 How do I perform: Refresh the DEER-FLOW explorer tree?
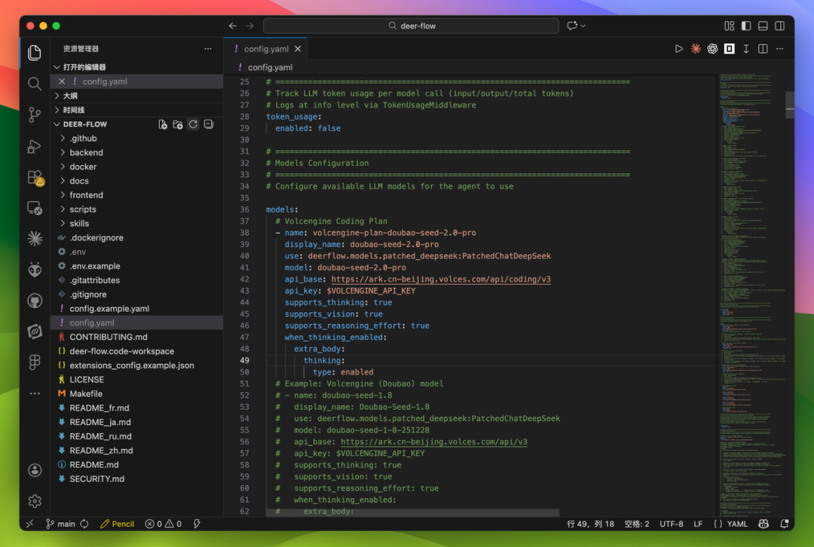[x=193, y=124]
